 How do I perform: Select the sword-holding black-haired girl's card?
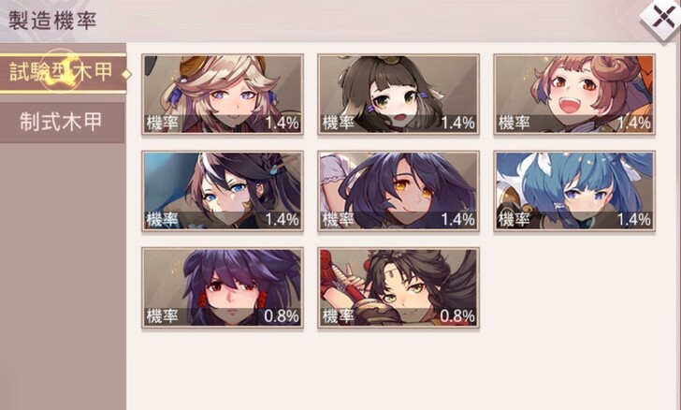tap(398, 287)
